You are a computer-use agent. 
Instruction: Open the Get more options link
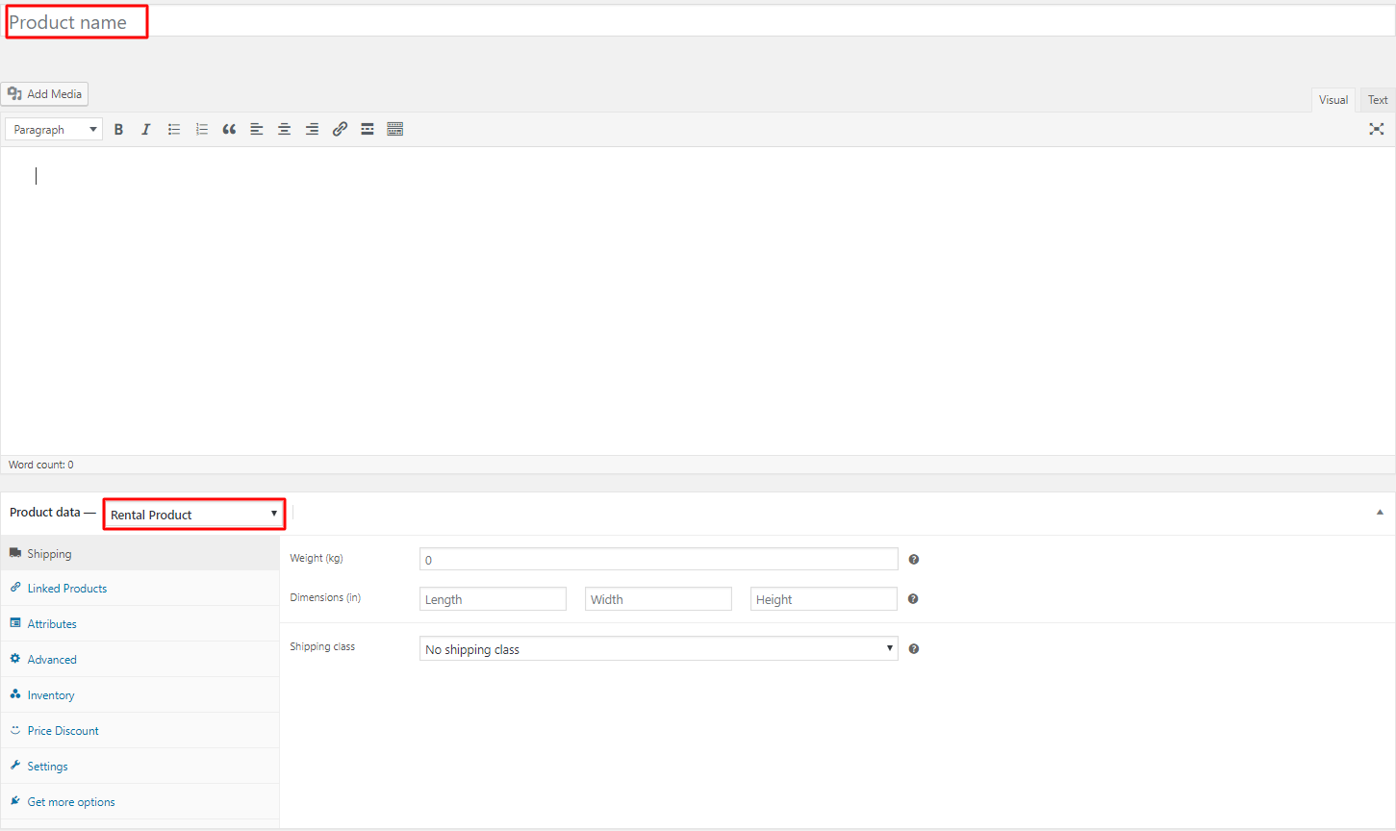[x=71, y=802]
